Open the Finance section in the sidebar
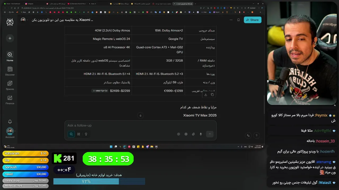339x190 pixels. tap(10, 100)
